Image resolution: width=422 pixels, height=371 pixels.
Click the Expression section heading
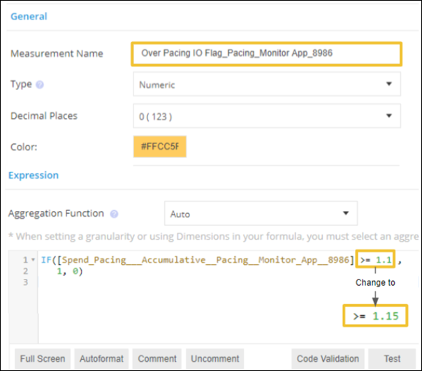[34, 175]
